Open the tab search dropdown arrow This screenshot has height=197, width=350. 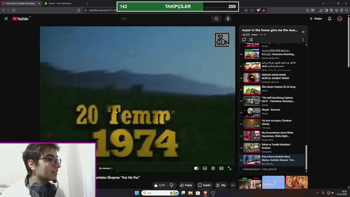[x=323, y=3]
